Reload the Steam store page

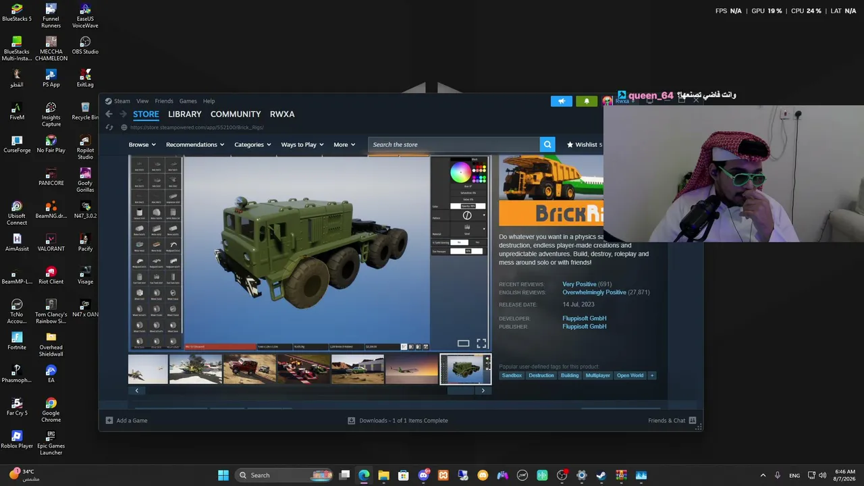pos(109,127)
